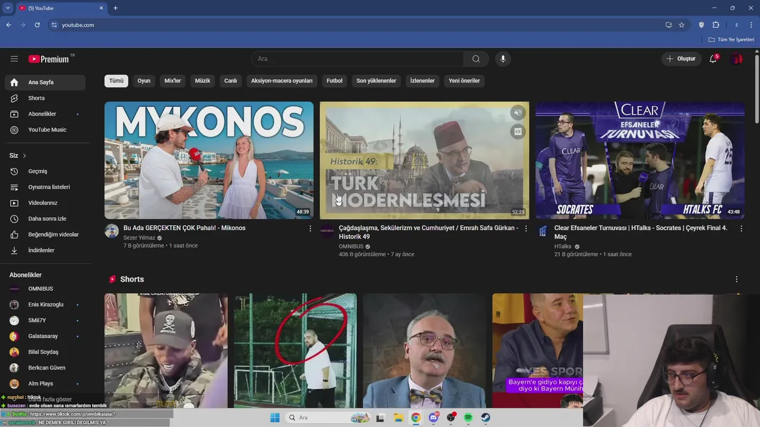This screenshot has height=427, width=760.
Task: Open options menu for Historik 49 video
Action: click(x=525, y=228)
